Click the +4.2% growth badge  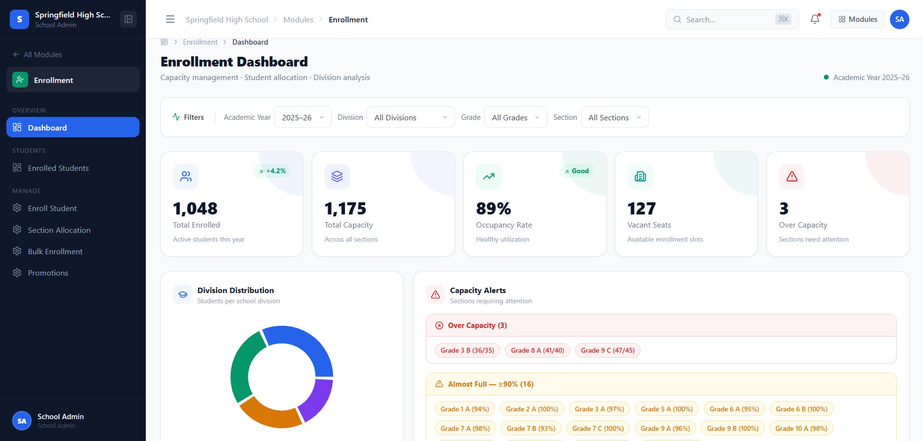click(272, 171)
